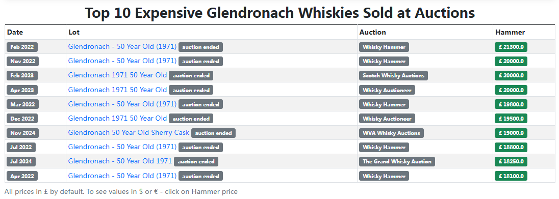Image resolution: width=559 pixels, height=199 pixels.
Task: Open the Feb 2023 Glendronach 1971 50 Year Old lot
Action: pyautogui.click(x=117, y=75)
